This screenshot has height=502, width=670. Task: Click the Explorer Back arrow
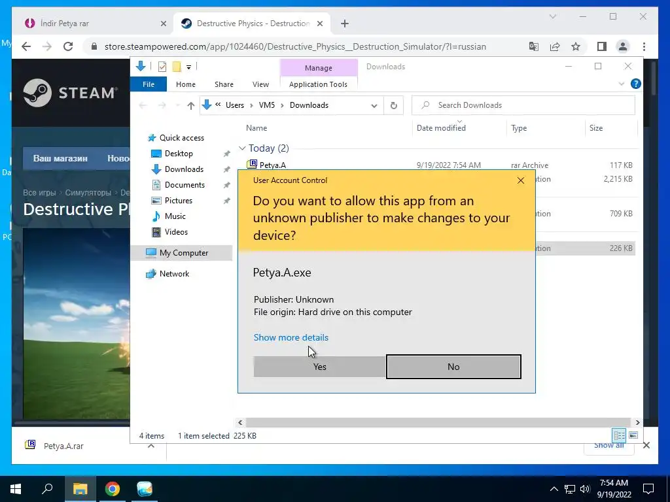(143, 105)
